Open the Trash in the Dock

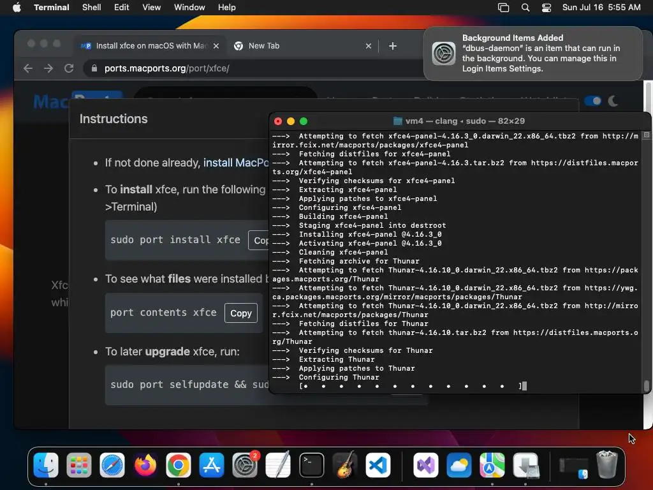607,465
